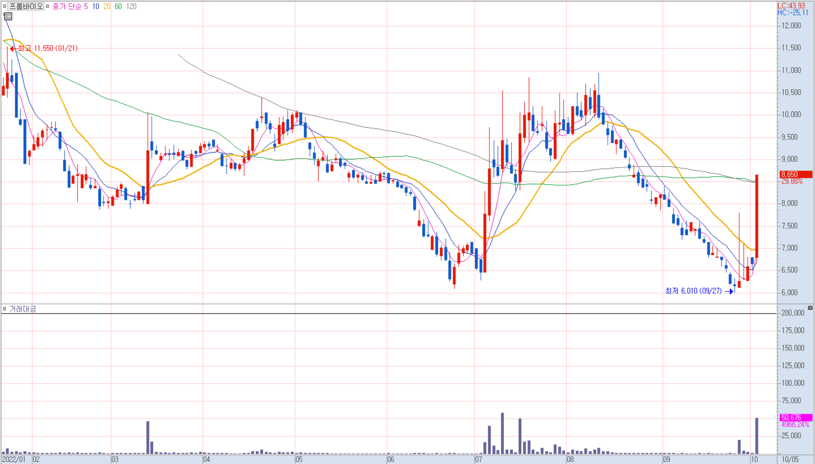Click the 프롬바이오 stock name button

[x=26, y=6]
